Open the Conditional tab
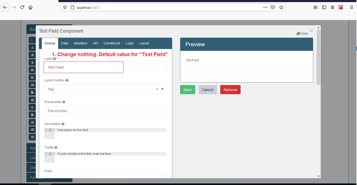The height and width of the screenshot is (185, 357). pyautogui.click(x=112, y=43)
